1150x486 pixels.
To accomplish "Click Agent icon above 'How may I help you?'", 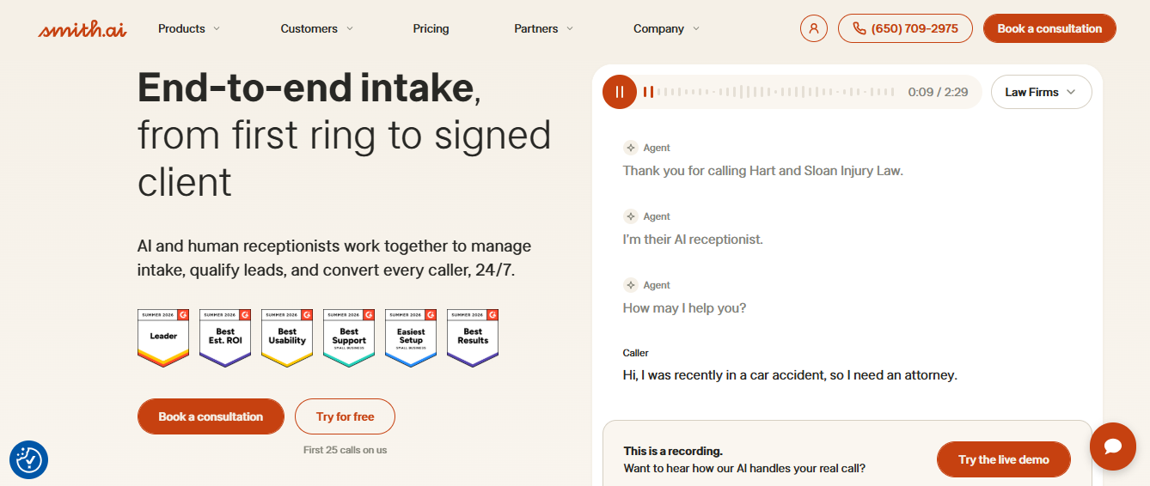I will 631,285.
